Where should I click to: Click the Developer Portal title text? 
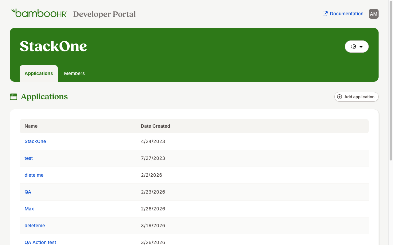[104, 14]
